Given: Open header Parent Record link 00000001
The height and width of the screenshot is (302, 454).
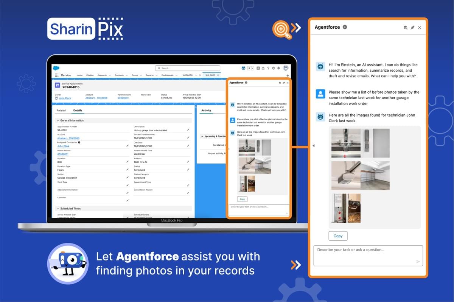Looking at the screenshot, I should [123, 98].
